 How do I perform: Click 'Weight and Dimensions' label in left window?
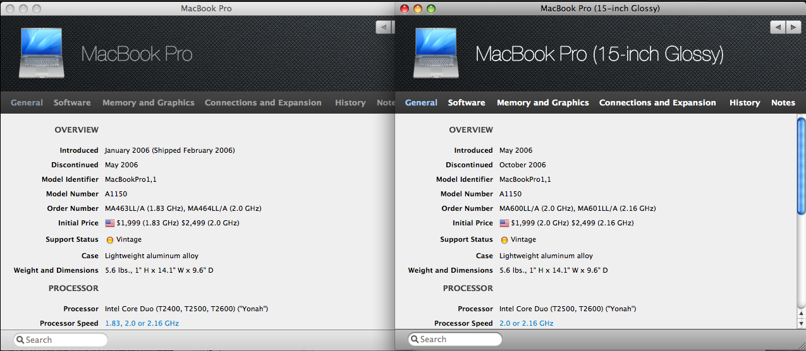[x=56, y=270]
